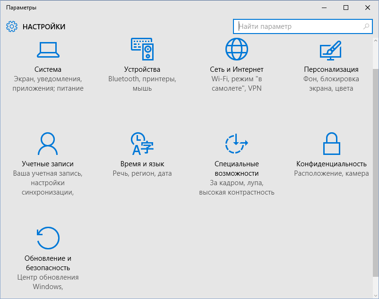Open the Персонализация heading text

(331, 69)
